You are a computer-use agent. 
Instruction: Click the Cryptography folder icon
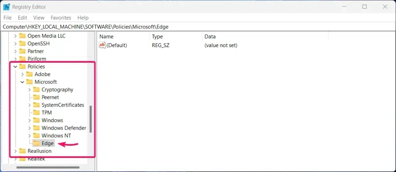pos(36,89)
